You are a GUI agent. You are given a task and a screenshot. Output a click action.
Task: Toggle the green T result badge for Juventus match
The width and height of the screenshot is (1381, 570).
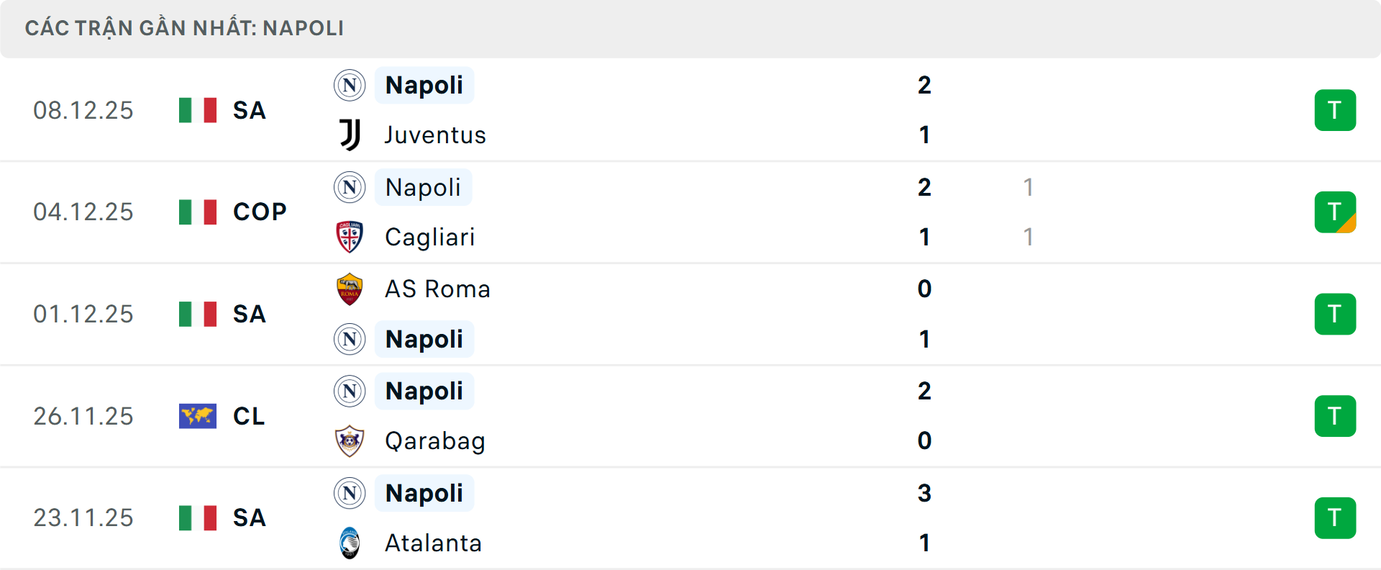coord(1336,110)
